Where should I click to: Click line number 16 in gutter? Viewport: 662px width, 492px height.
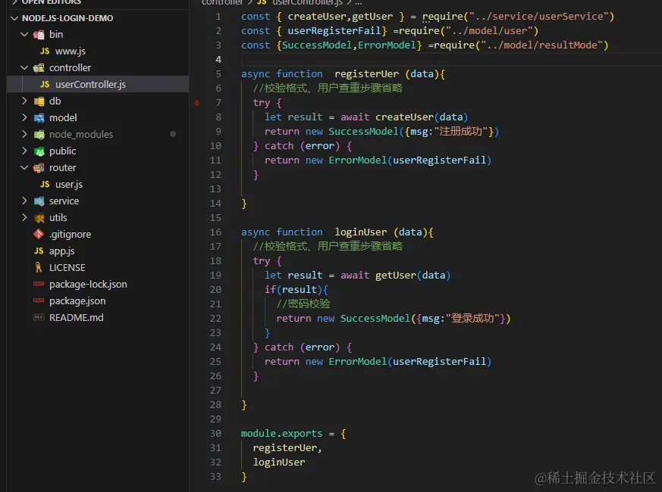[x=215, y=232]
